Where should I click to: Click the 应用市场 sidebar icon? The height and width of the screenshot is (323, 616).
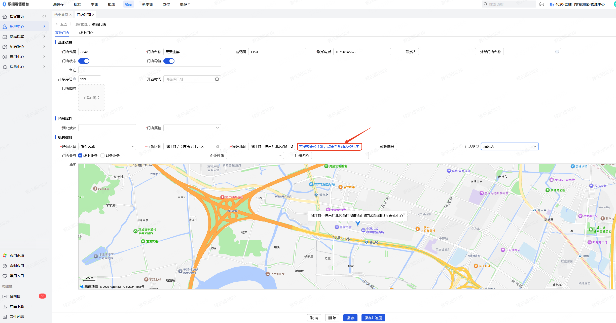coord(5,256)
